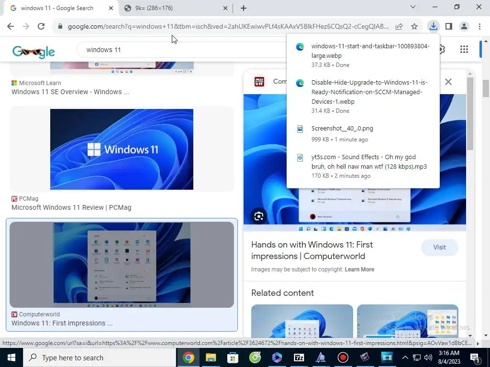Open Windows 11 SE Overview result
Viewport: 490px width, 367px height.
click(x=70, y=92)
